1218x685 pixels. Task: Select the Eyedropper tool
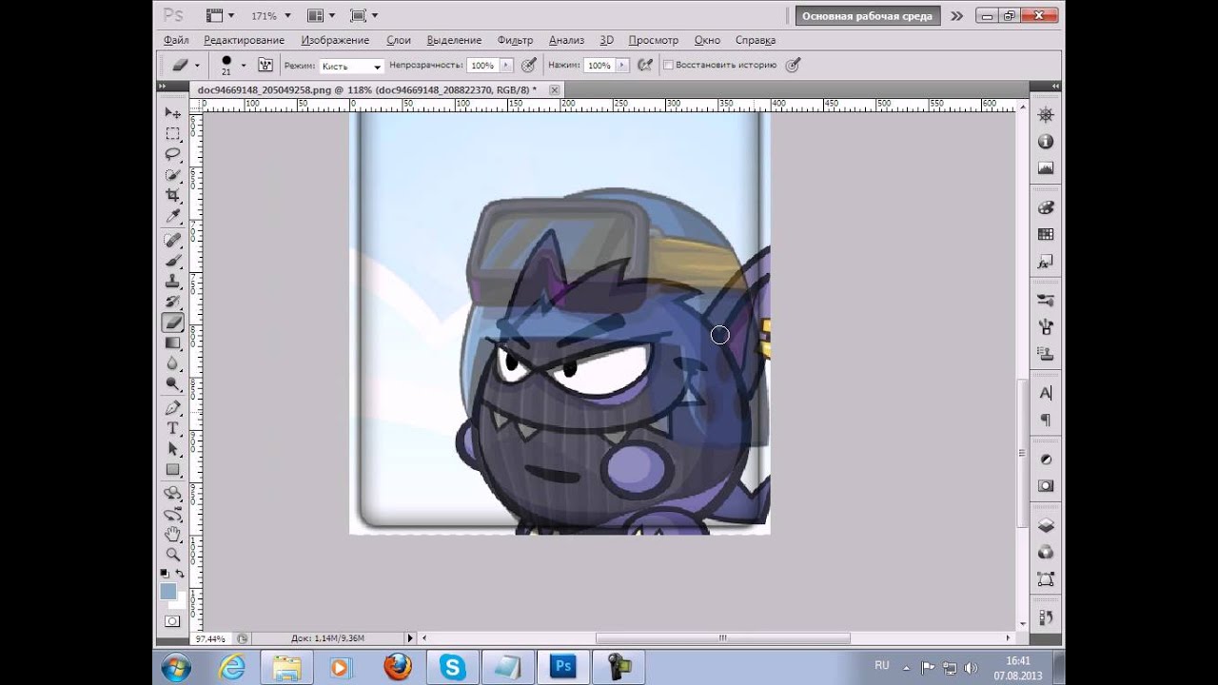tap(172, 214)
